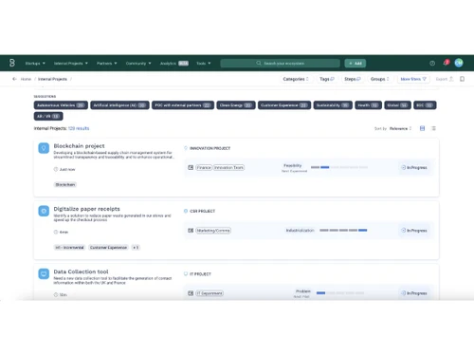Click the Innovation Project type icon
This screenshot has width=474, height=356.
coord(186,148)
